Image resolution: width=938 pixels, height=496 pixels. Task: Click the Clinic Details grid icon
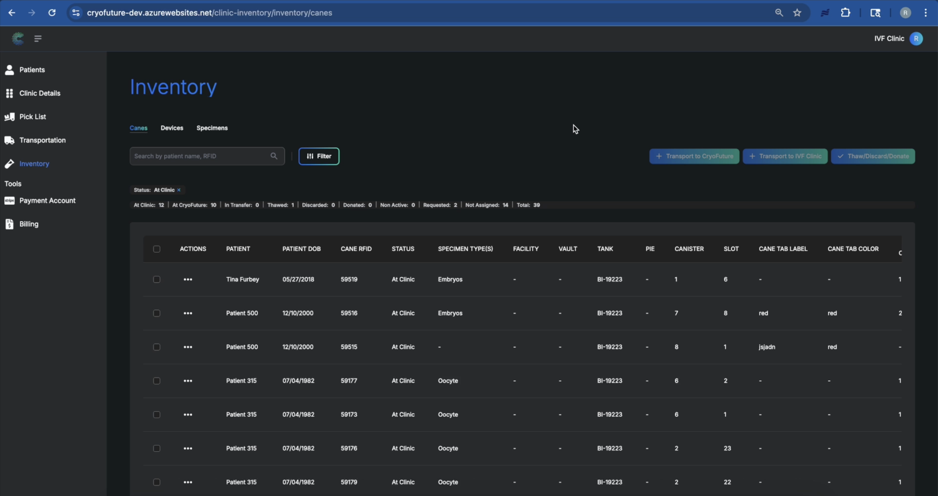[10, 94]
